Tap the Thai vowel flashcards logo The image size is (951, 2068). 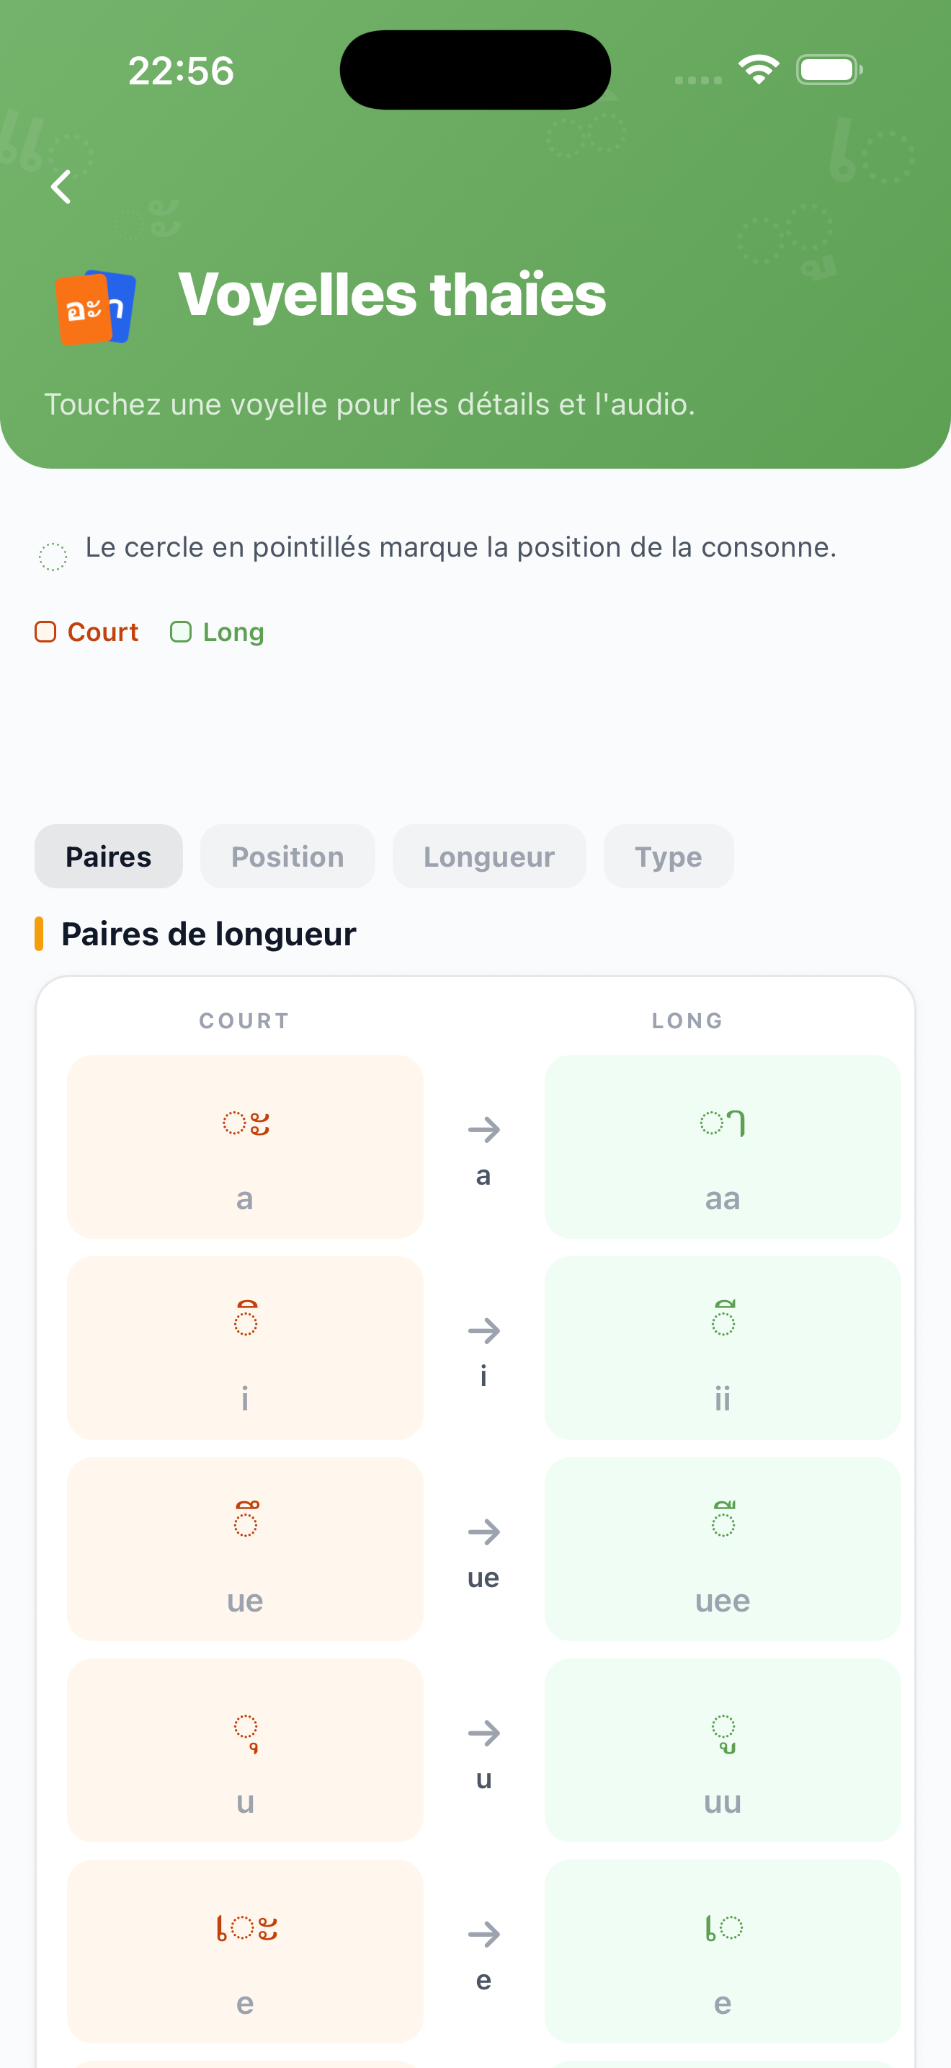click(x=95, y=307)
